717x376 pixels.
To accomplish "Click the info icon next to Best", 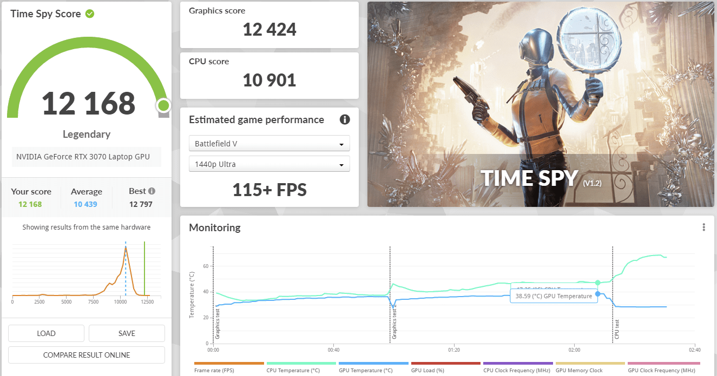I will [x=152, y=191].
